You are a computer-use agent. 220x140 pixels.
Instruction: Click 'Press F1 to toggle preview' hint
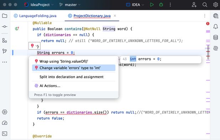pos(55,95)
